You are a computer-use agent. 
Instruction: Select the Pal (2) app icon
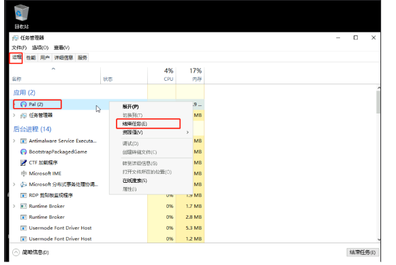click(x=23, y=104)
